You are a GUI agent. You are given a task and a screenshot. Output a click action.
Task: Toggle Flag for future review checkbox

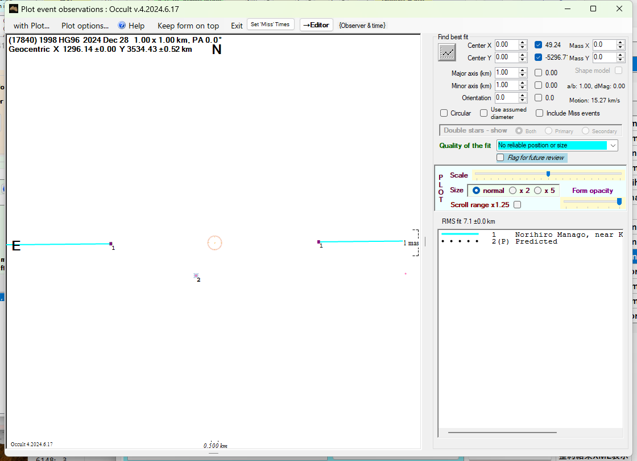500,158
